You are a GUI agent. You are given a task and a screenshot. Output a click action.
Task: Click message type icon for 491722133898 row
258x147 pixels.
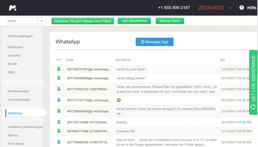tap(59, 122)
